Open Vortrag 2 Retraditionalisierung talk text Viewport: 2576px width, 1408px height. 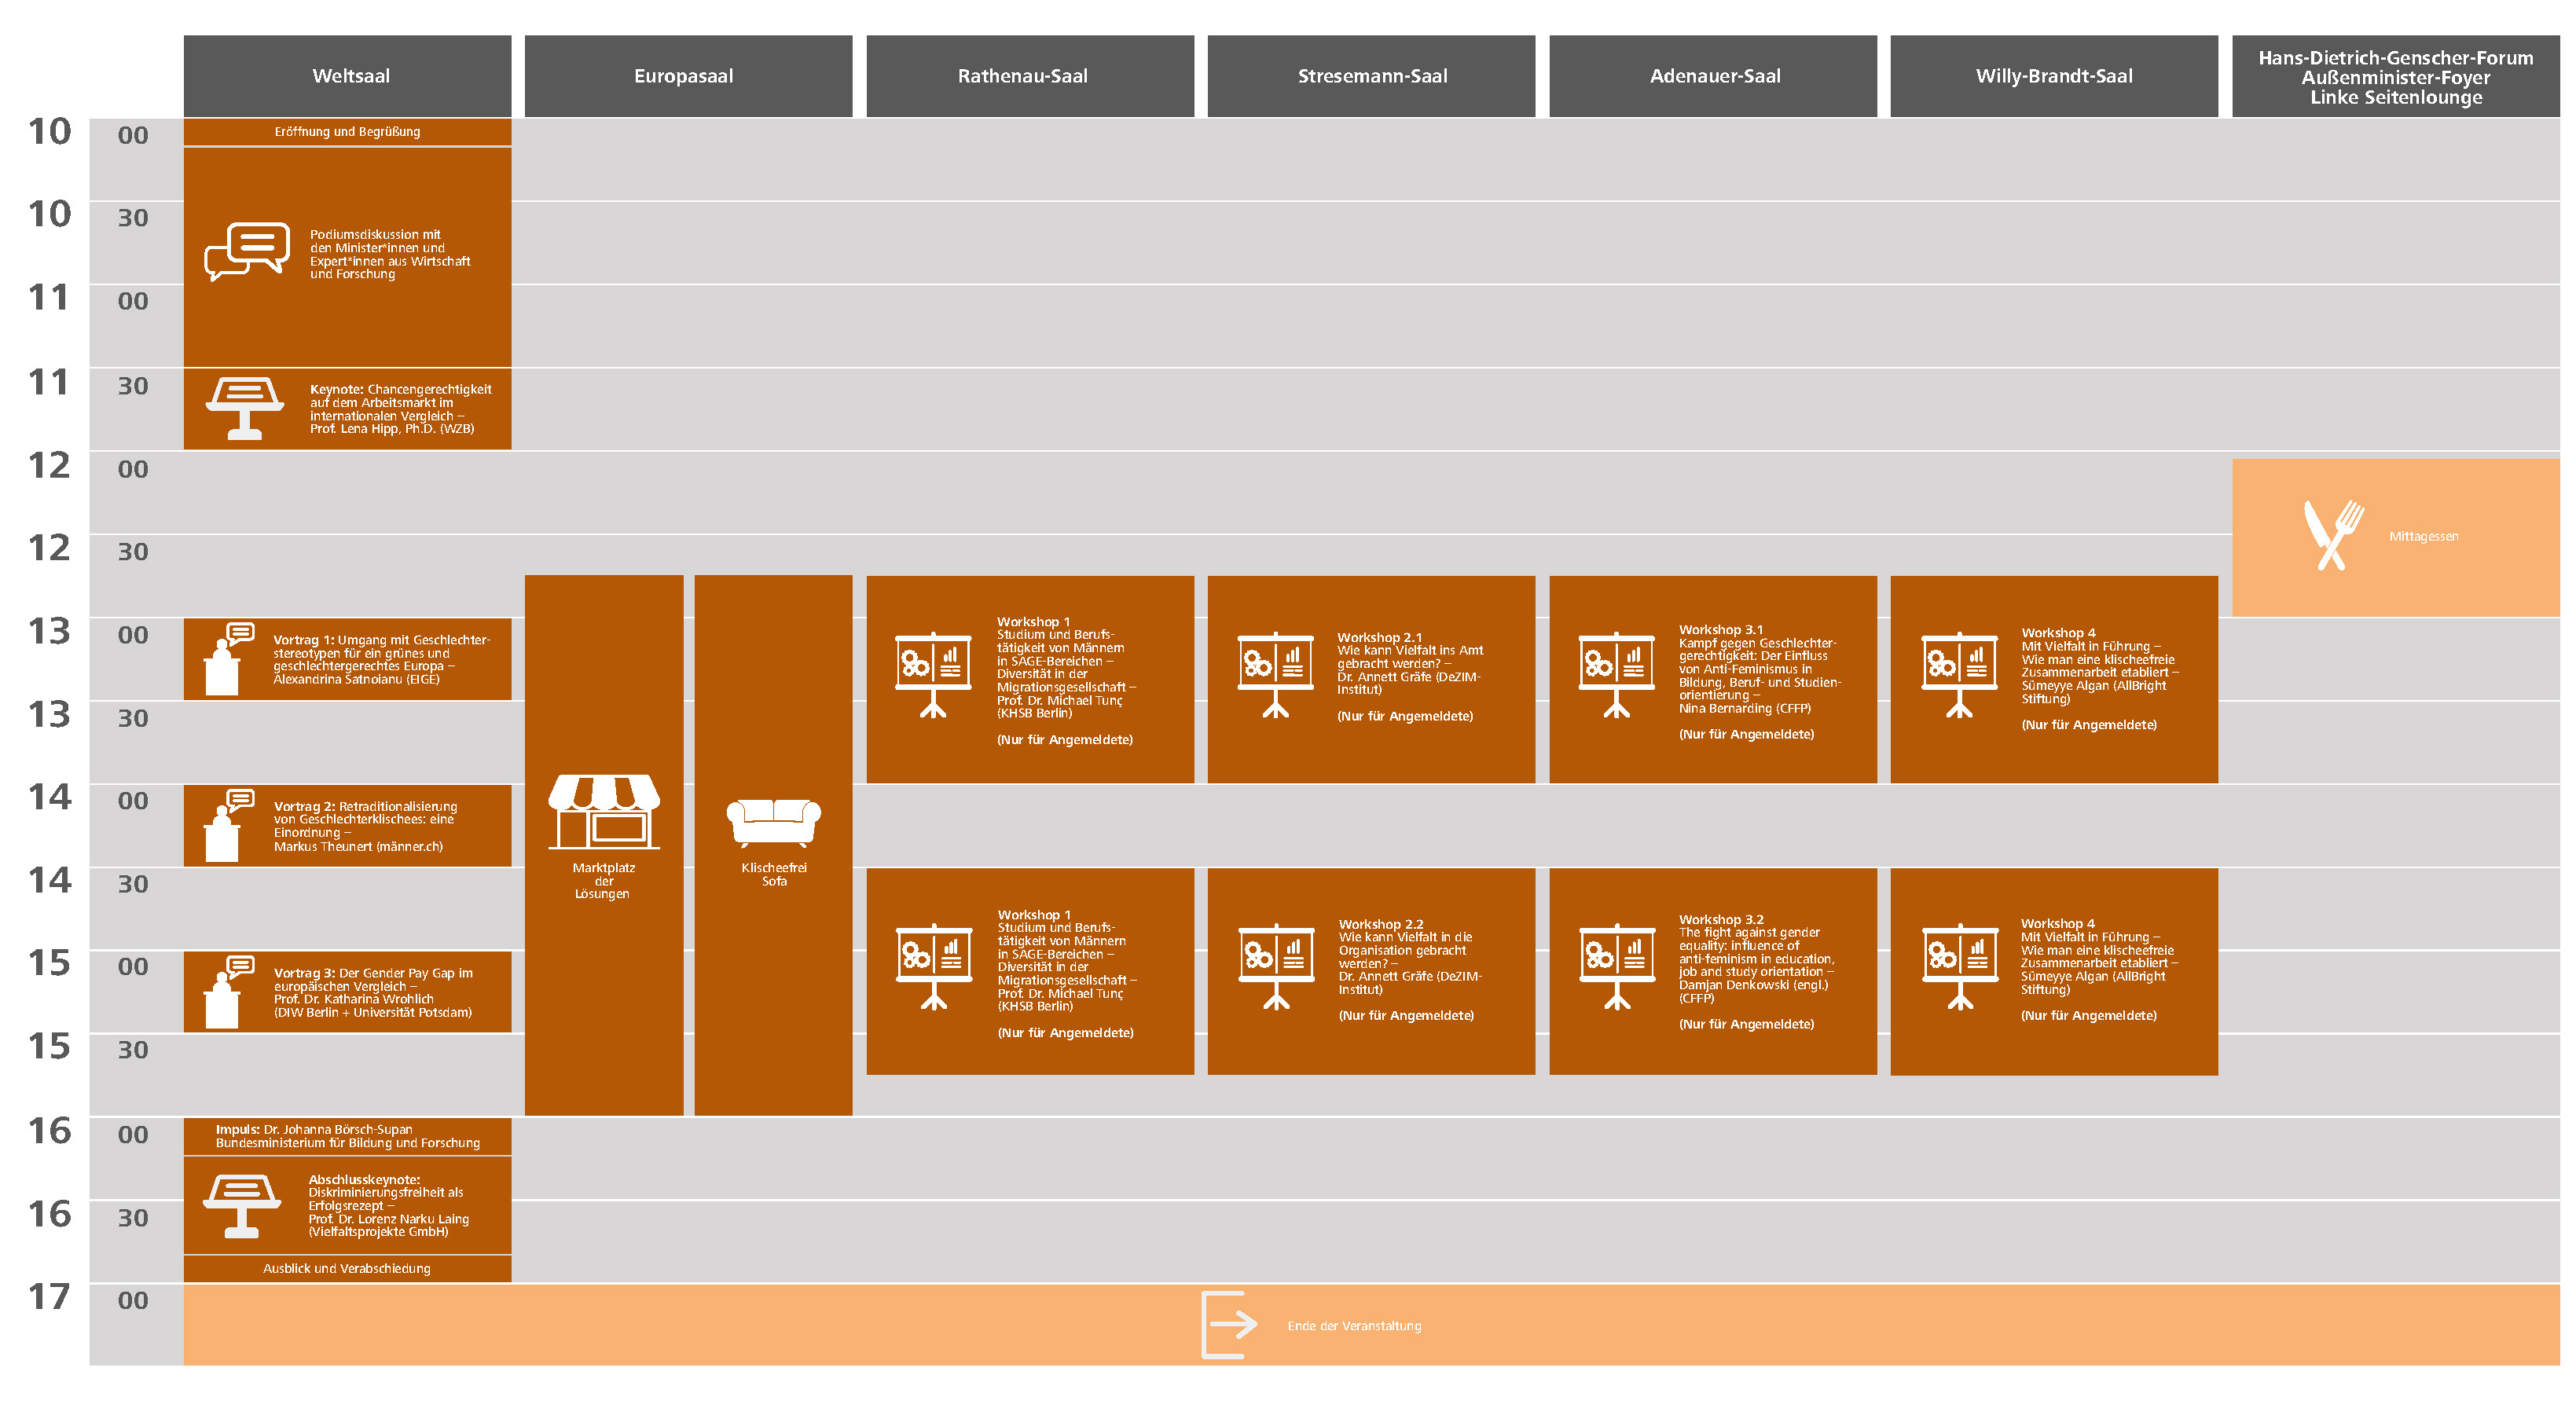[x=365, y=826]
